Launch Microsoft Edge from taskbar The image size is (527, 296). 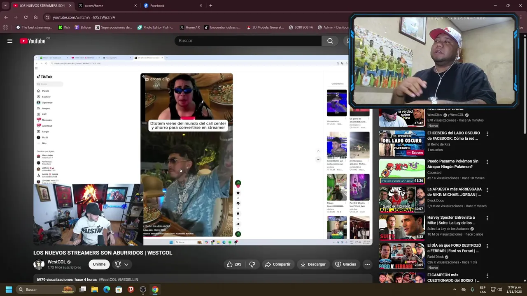tap(107, 289)
